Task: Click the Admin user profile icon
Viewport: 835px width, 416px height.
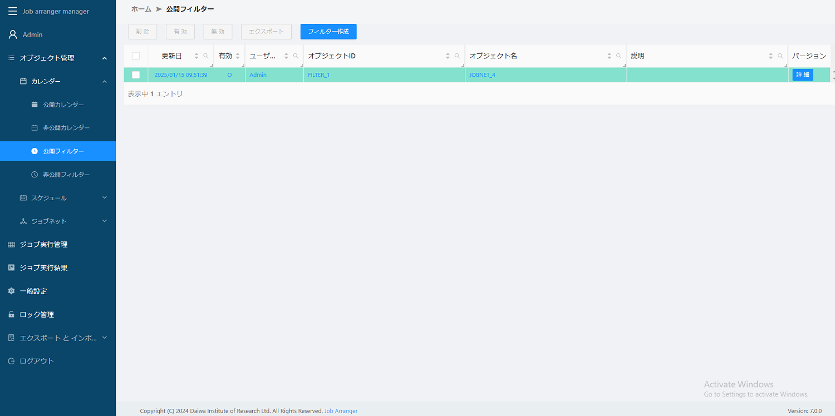Action: [x=12, y=34]
